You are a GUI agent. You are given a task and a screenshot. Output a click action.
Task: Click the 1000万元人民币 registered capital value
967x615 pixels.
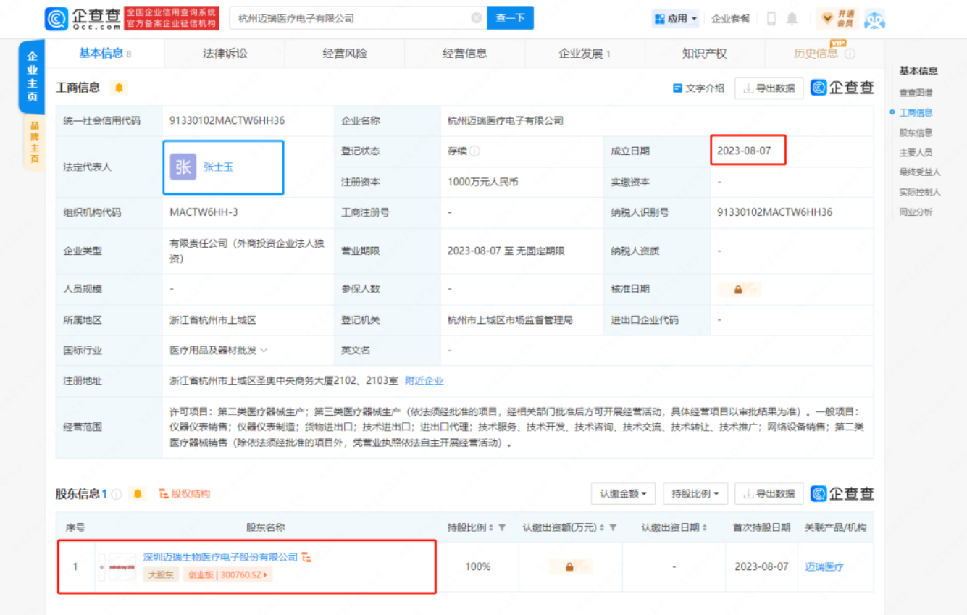pyautogui.click(x=483, y=183)
